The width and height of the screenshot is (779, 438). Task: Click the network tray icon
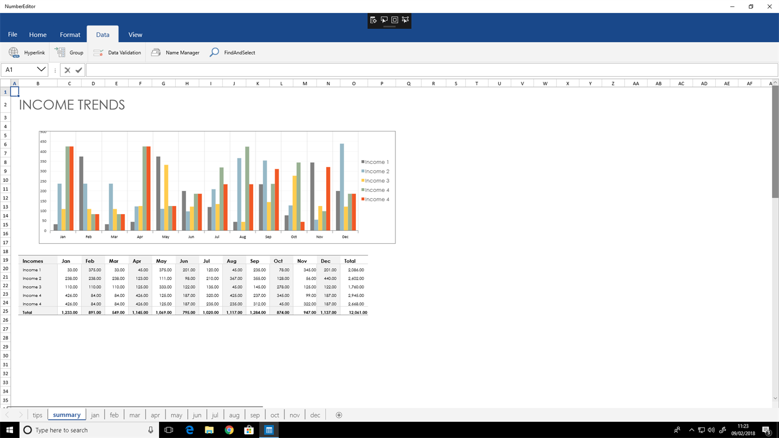(701, 430)
